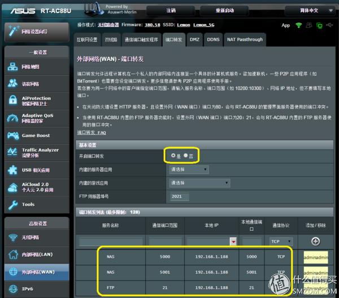The height and width of the screenshot is (298, 339).
Task: Disable port forwarding with No radio
Action: coord(186,156)
